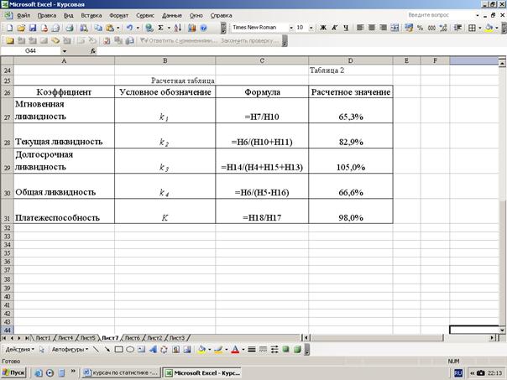Open the Действия button in drawing toolbar
Image resolution: width=507 pixels, height=380 pixels.
20,348
